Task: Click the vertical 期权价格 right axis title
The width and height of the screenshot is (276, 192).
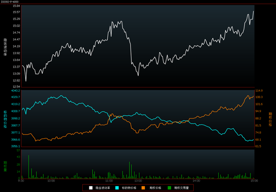Action: pos(270,119)
